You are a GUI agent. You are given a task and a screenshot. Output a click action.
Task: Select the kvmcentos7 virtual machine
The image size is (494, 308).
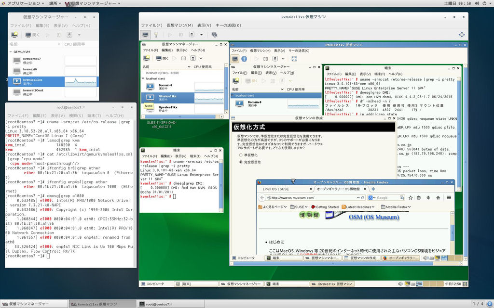[53, 61]
